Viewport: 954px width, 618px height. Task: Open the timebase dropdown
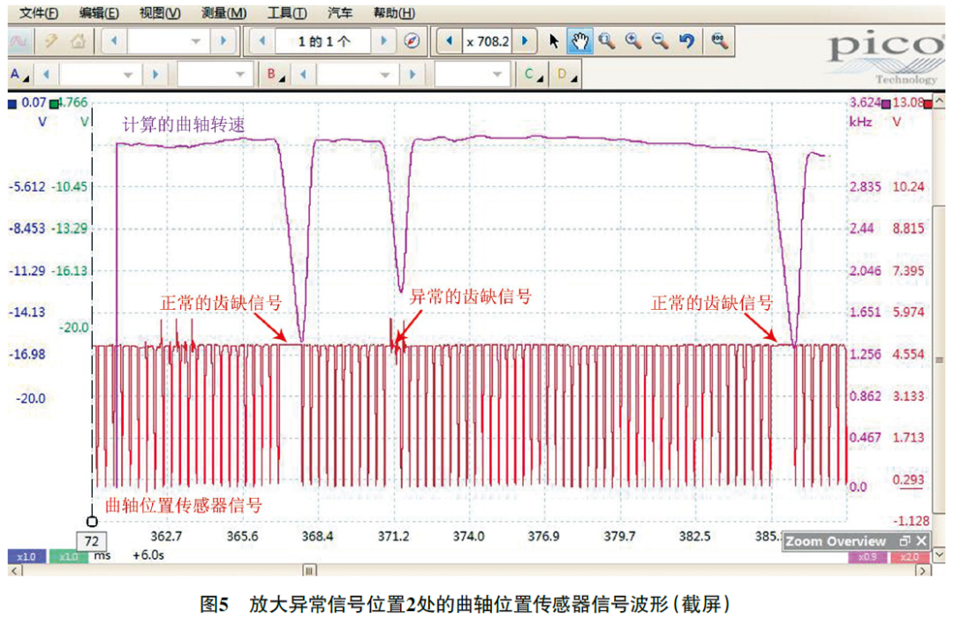(x=168, y=41)
